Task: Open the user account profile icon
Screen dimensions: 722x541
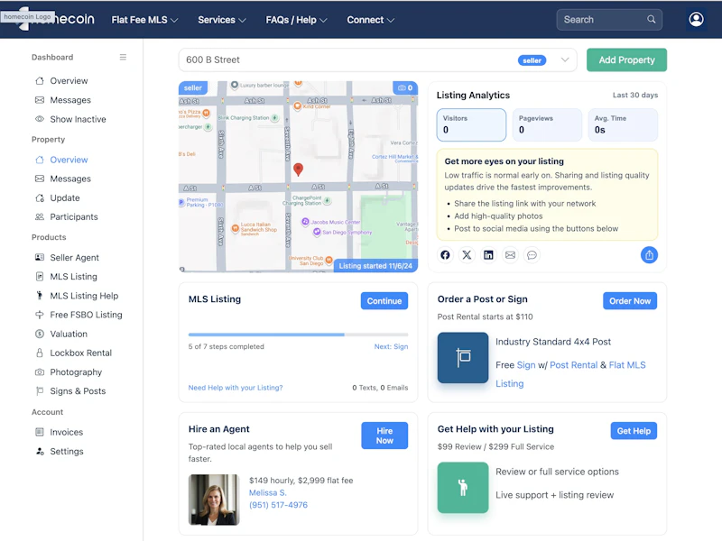Action: coord(696,19)
